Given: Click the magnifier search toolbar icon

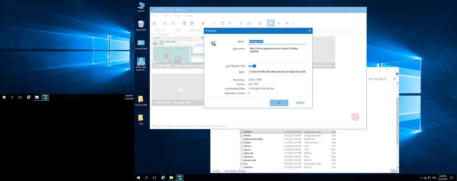Looking at the screenshot, I should click(230, 23).
